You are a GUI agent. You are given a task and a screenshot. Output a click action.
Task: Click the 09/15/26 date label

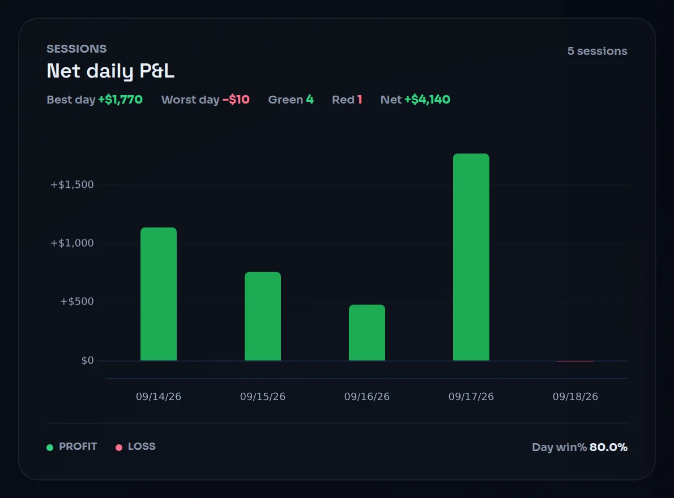263,396
